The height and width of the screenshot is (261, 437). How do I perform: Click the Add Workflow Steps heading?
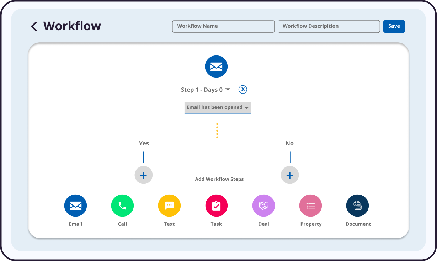[219, 179]
